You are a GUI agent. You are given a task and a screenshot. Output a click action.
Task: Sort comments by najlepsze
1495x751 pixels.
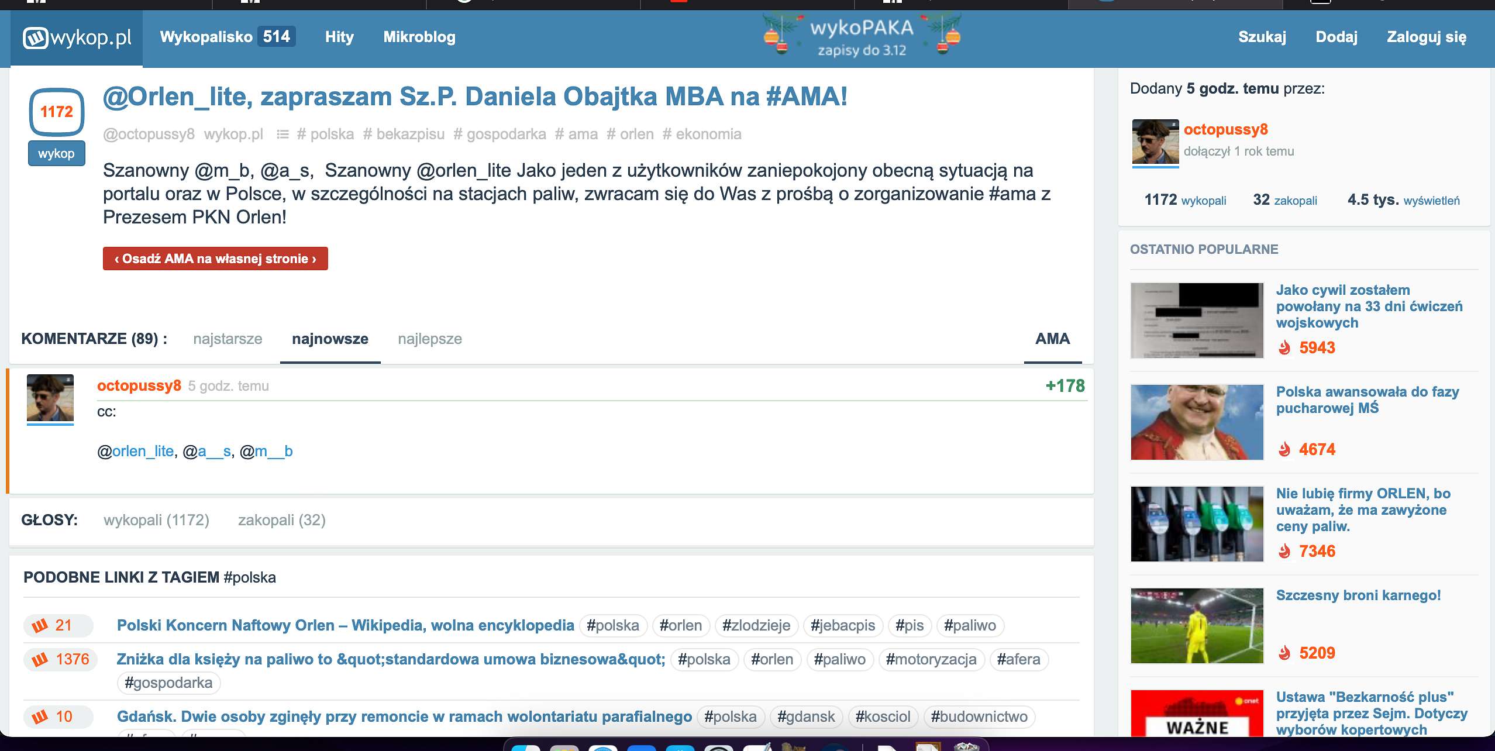[x=430, y=339]
